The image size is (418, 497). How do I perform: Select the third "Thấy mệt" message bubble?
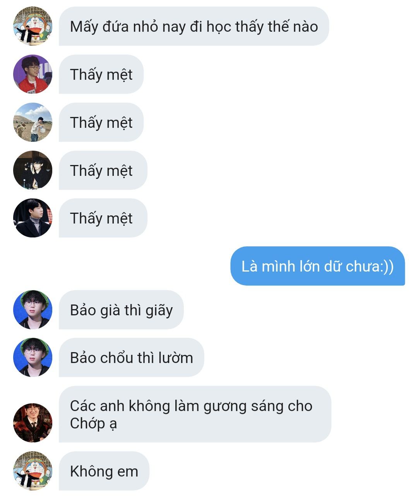coord(103,170)
